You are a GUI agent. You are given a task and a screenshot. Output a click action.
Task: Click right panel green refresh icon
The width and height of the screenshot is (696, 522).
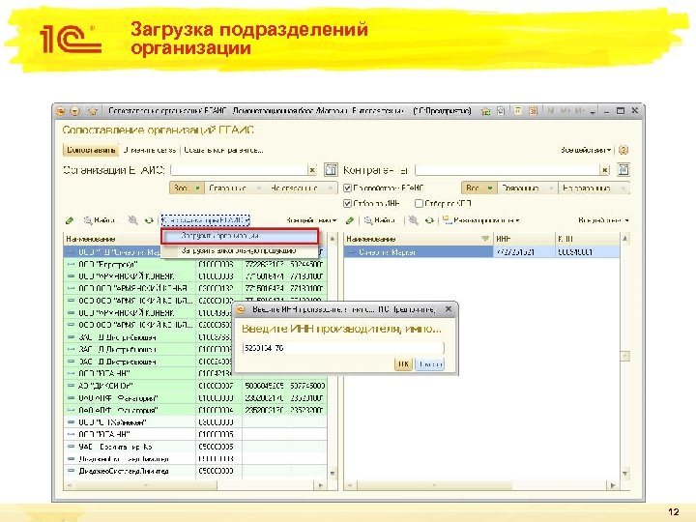429,220
